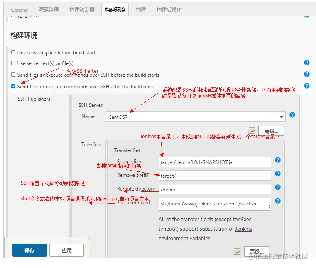
Task: Click the Remote directory input field
Action: click(x=215, y=189)
